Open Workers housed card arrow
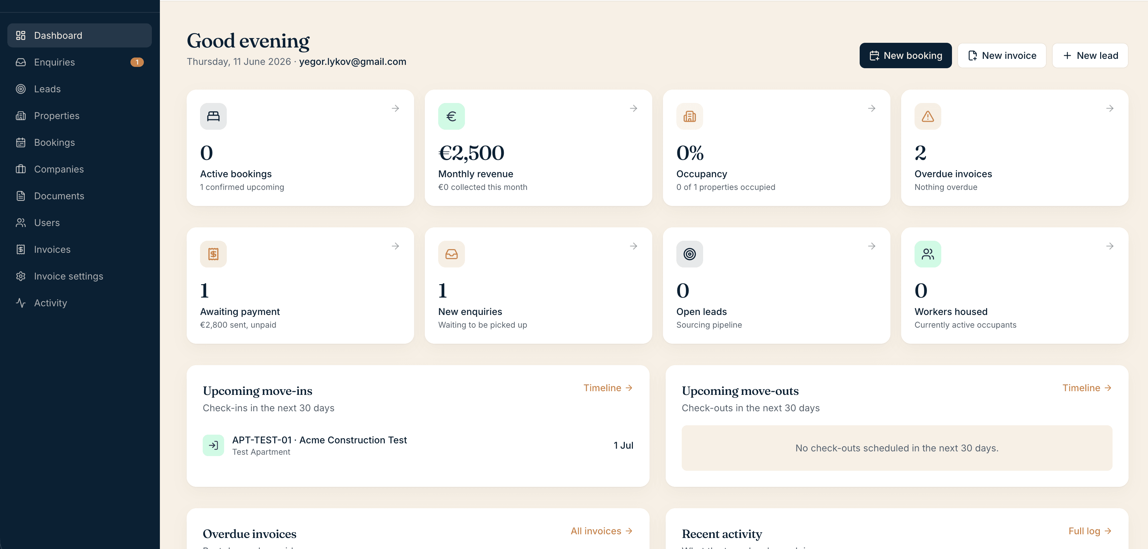This screenshot has height=549, width=1148. (x=1110, y=246)
